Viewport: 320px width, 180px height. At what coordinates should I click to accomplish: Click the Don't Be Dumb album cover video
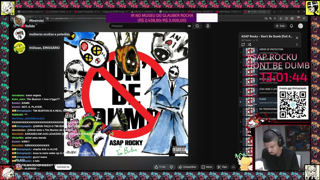126,94
